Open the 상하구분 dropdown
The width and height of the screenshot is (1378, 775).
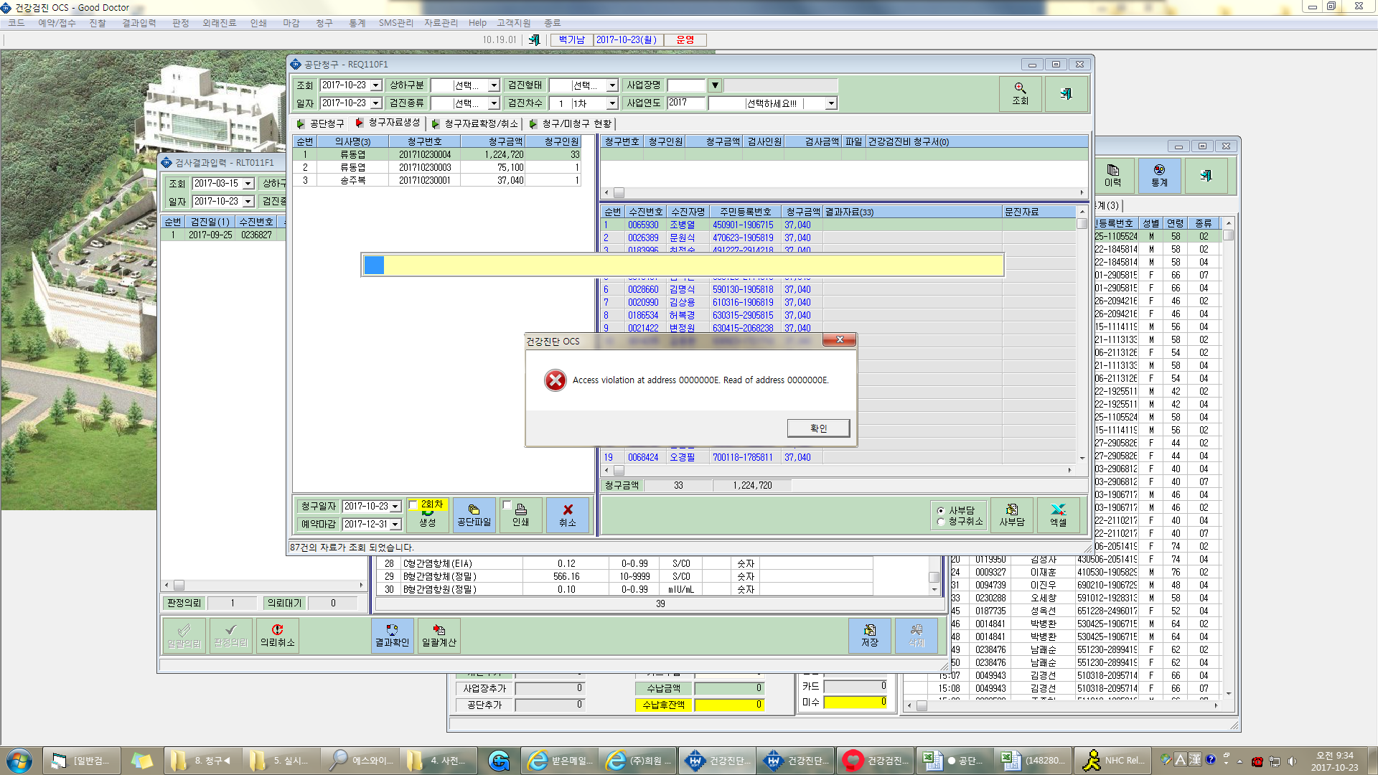[494, 85]
